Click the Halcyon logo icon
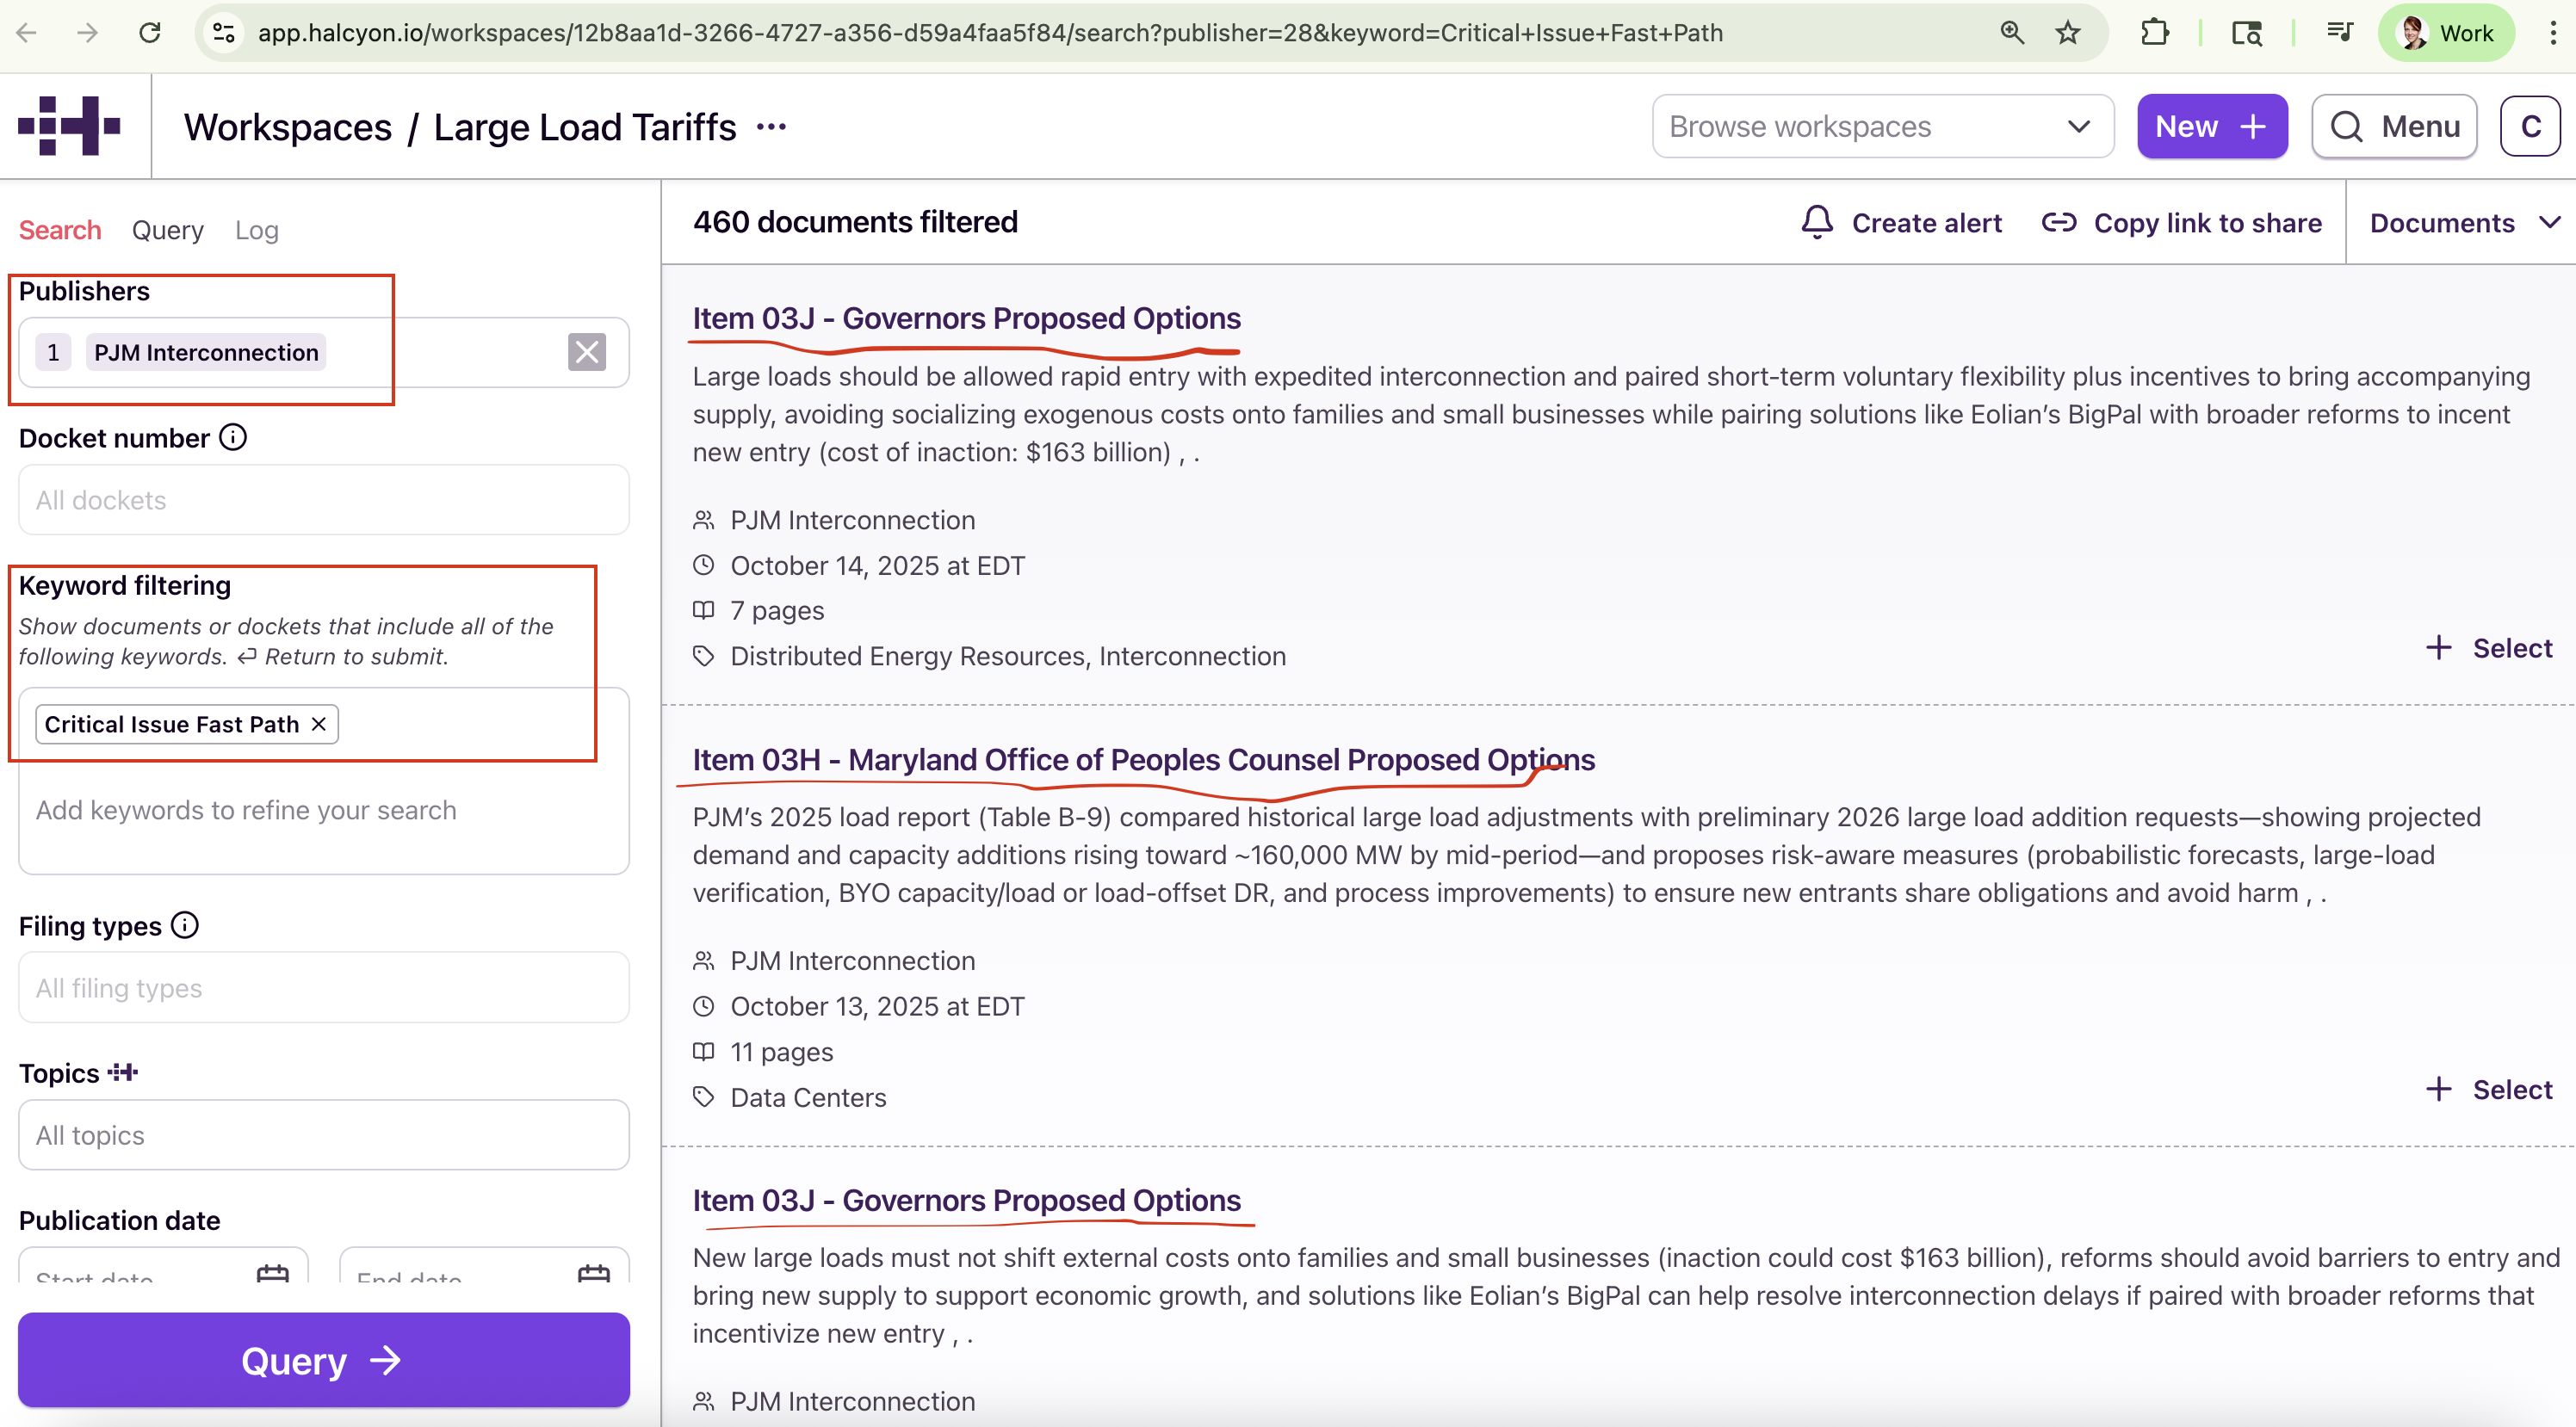 (x=69, y=126)
